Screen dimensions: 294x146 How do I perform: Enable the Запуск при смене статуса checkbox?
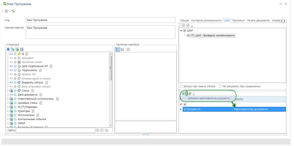(x=181, y=87)
